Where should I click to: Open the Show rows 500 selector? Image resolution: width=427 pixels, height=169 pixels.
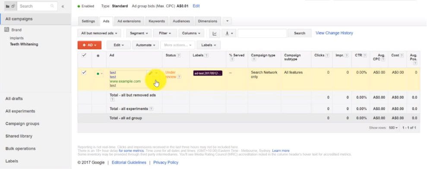coord(393,128)
